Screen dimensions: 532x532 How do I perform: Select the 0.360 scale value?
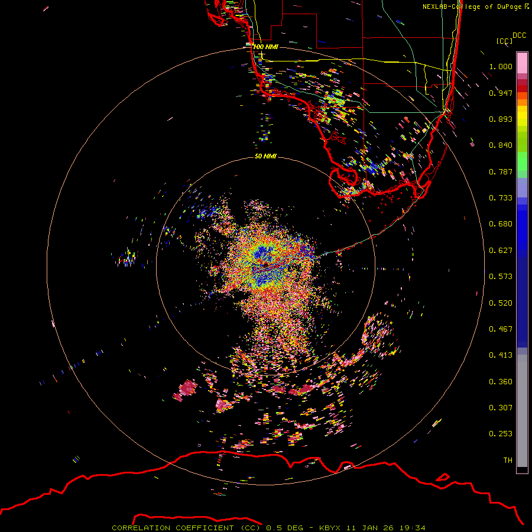501,382
